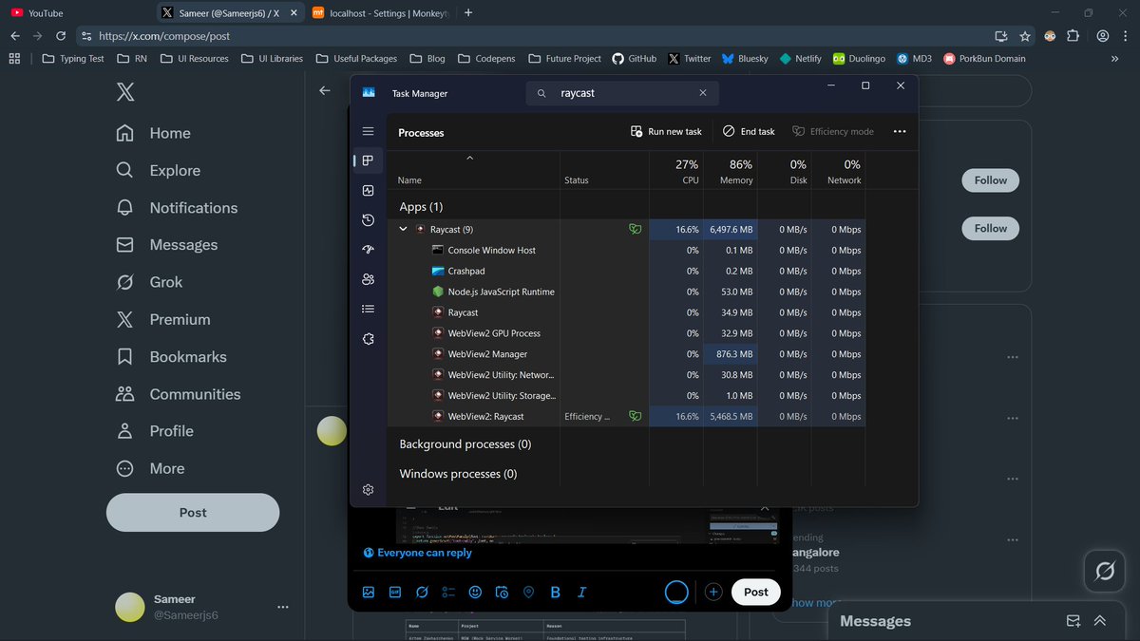Expand the Messages drawer chevrons
Viewport: 1140px width, 641px height.
[1100, 621]
